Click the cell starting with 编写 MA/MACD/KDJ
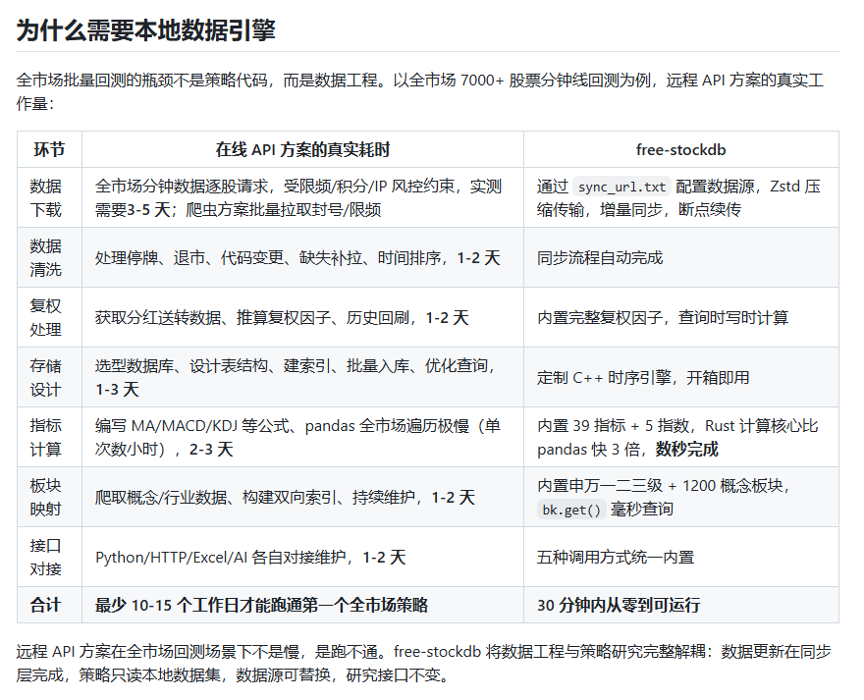 302,437
